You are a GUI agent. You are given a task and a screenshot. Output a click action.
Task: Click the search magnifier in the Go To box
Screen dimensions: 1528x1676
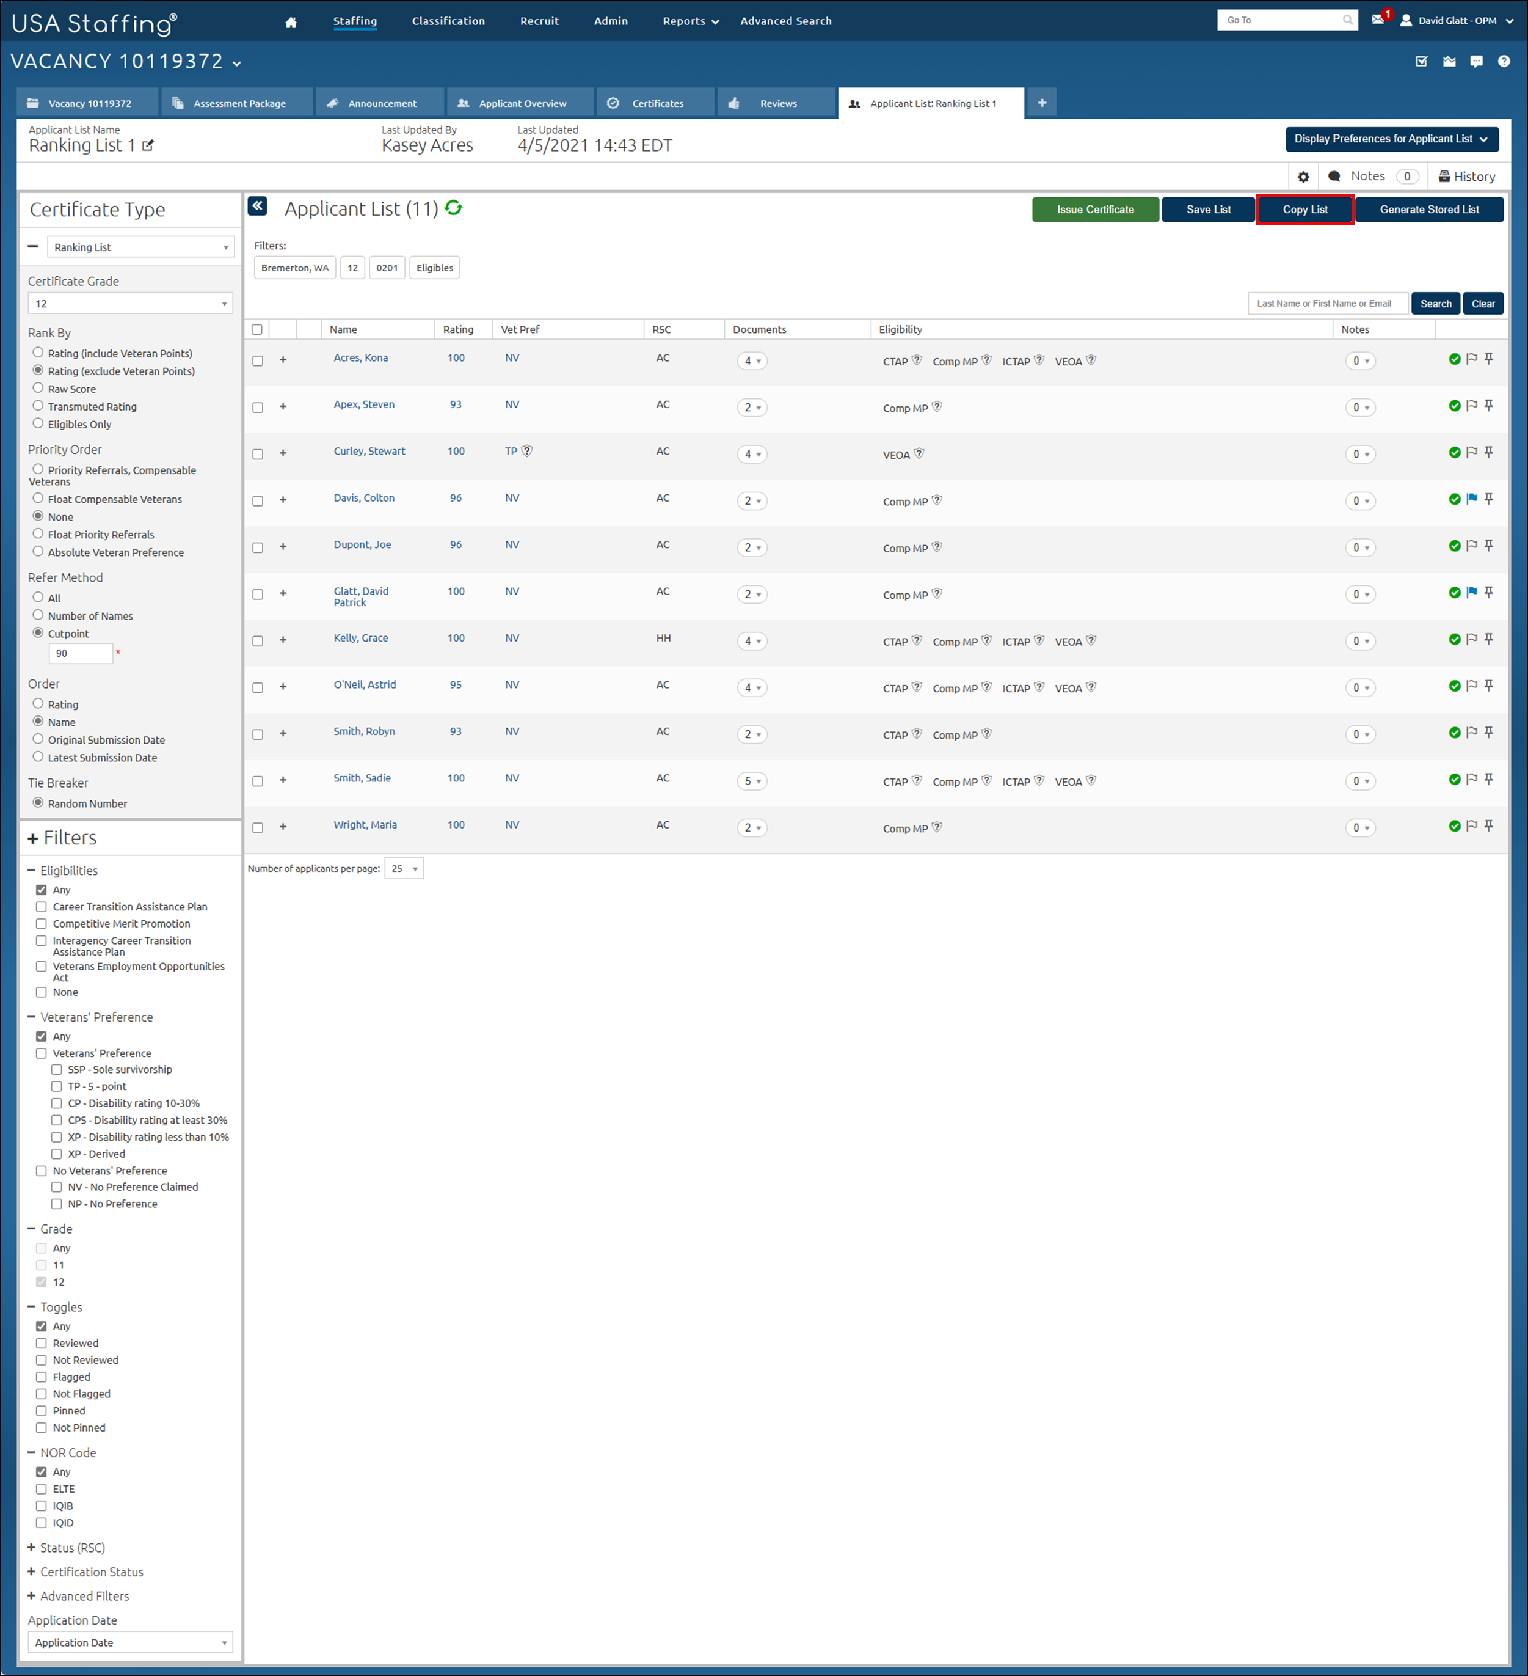[1347, 20]
